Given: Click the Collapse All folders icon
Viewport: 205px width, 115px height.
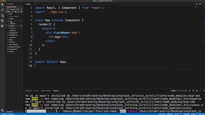Looking at the screenshot, I should coord(21,11).
